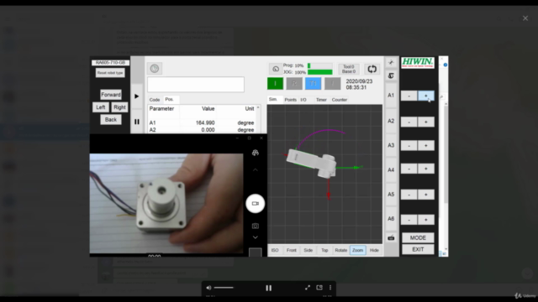The image size is (538, 302).
Task: Select the Rotate view mode
Action: [341, 250]
